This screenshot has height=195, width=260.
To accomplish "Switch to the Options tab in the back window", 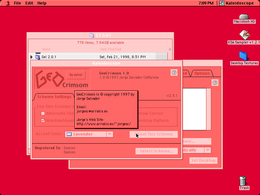I will point(202,73).
